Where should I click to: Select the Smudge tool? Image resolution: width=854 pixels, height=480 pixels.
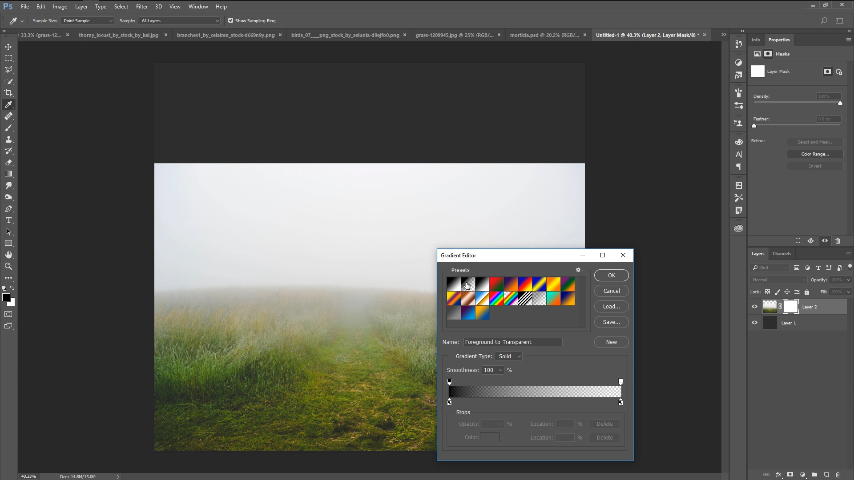point(8,186)
